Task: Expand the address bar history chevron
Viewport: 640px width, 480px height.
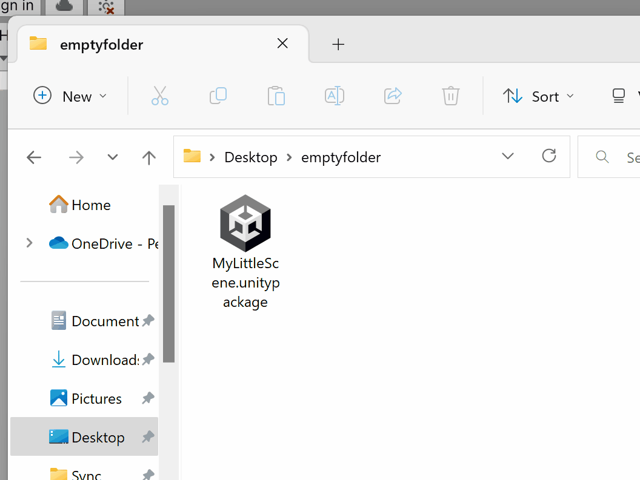Action: click(x=508, y=156)
